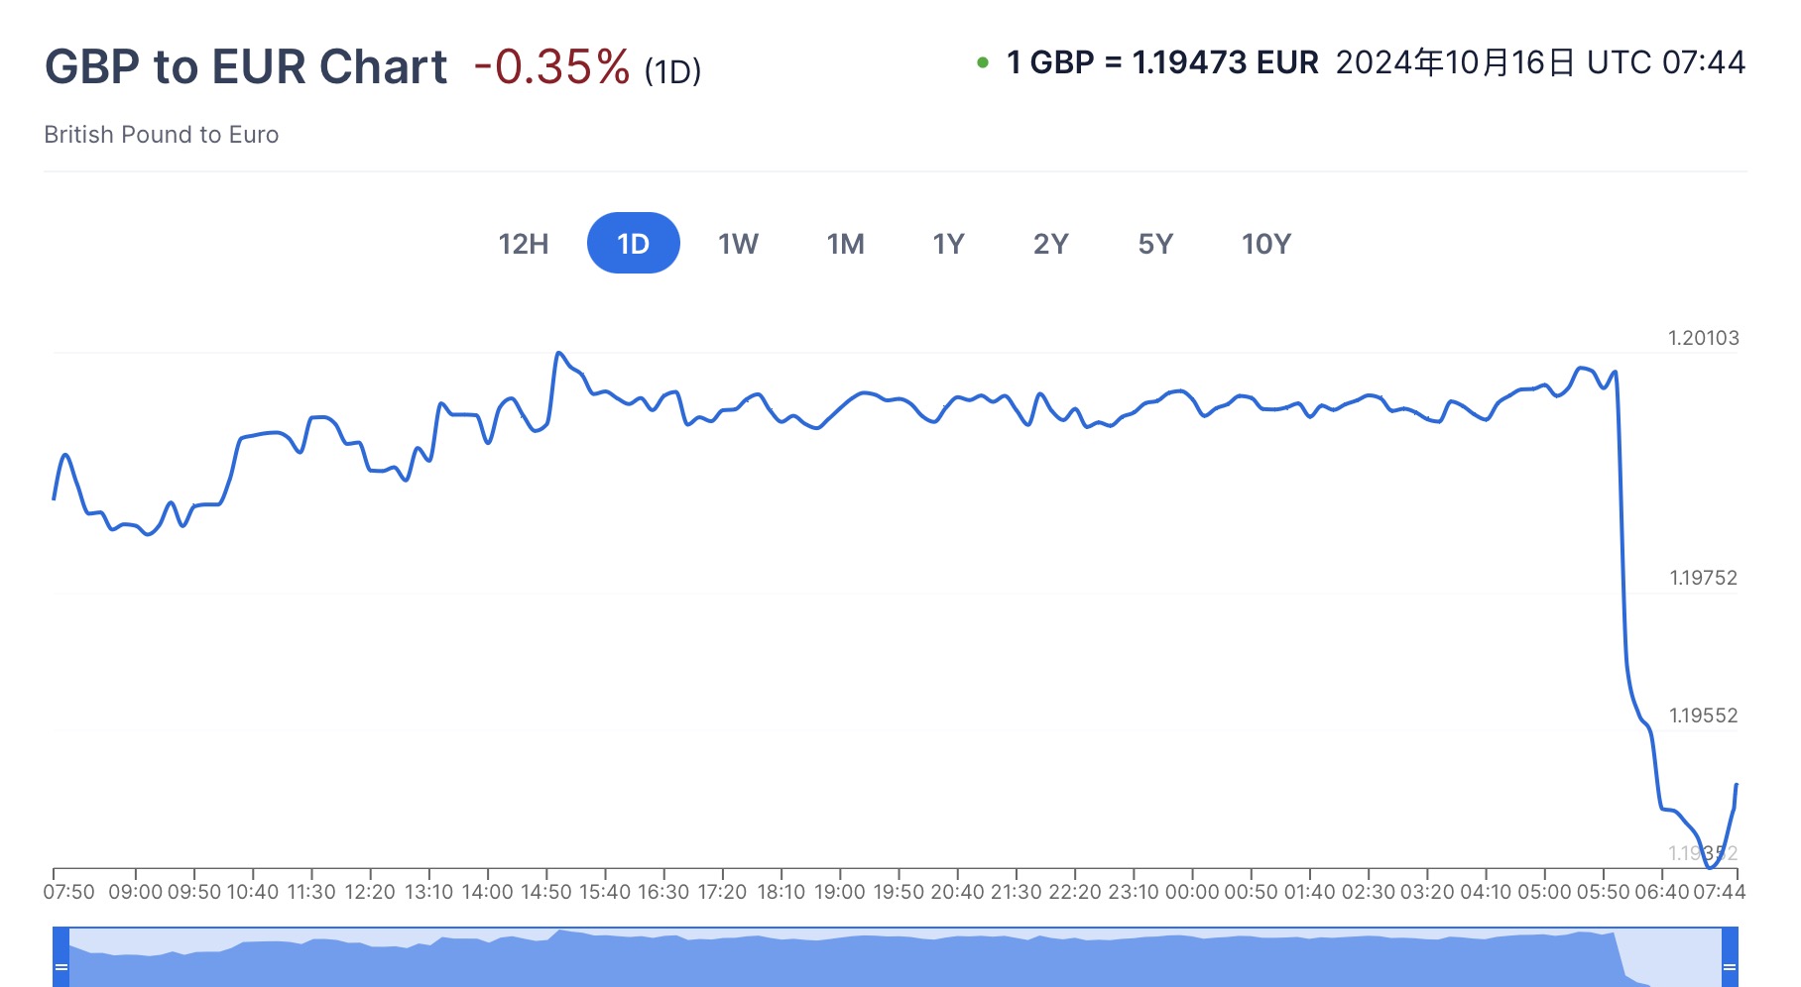This screenshot has height=987, width=1801.
Task: Click the green live status dot
Action: (983, 62)
